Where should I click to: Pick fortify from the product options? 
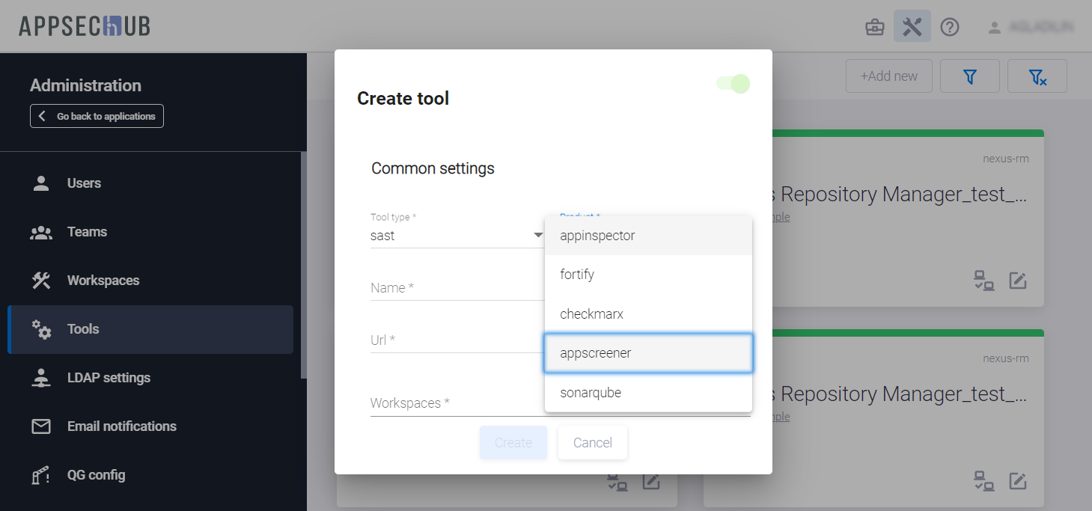[x=648, y=275]
